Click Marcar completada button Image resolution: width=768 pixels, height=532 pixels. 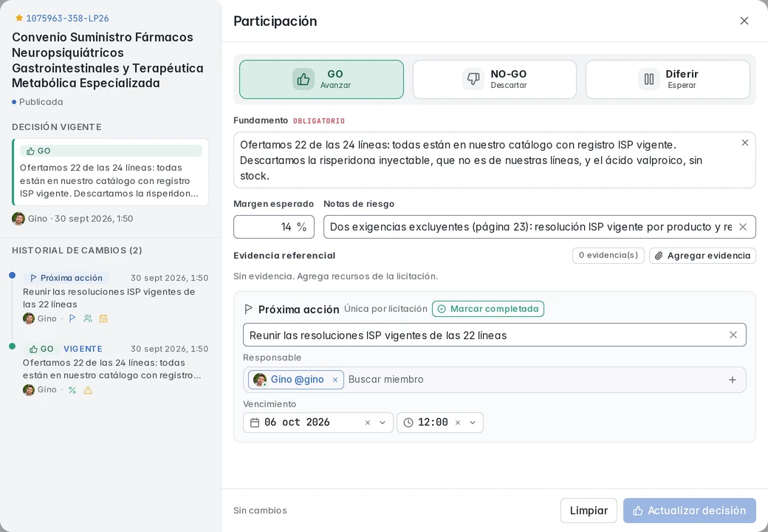(x=488, y=309)
